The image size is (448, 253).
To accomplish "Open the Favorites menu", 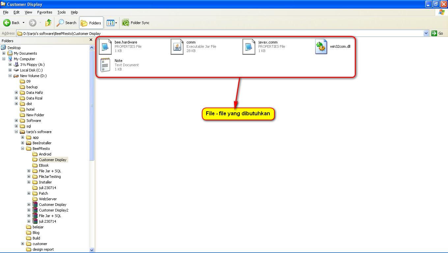I will [x=44, y=12].
